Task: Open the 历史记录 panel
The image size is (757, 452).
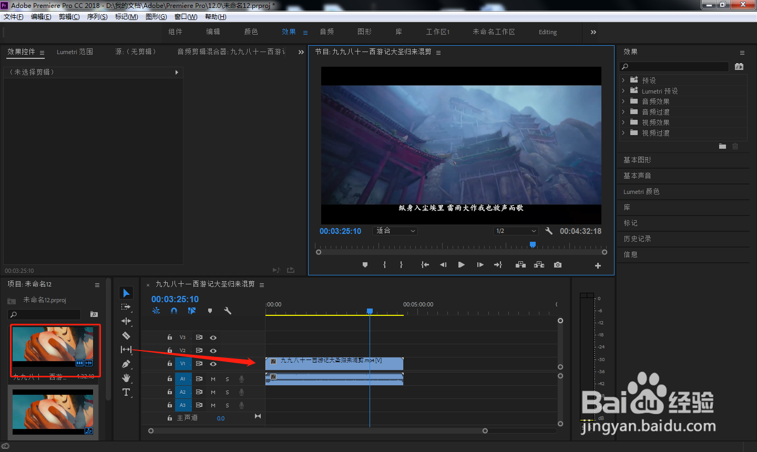Action: click(637, 239)
